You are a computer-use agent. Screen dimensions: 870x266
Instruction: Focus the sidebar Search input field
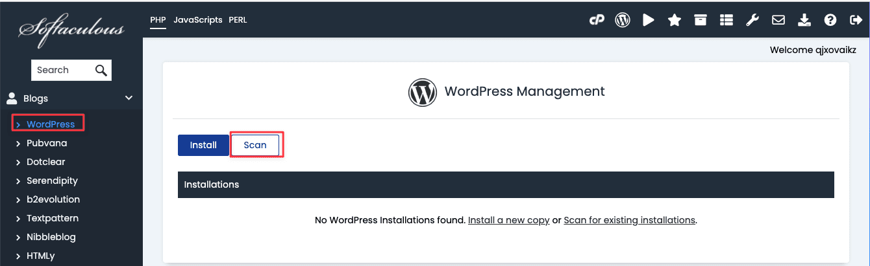[62, 70]
